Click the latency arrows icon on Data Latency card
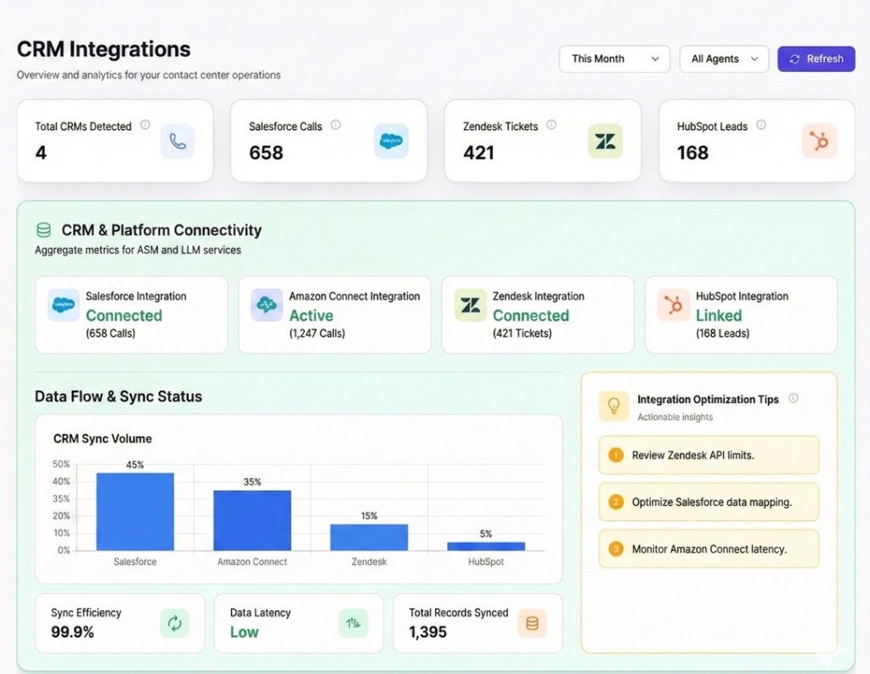This screenshot has height=674, width=870. click(353, 623)
